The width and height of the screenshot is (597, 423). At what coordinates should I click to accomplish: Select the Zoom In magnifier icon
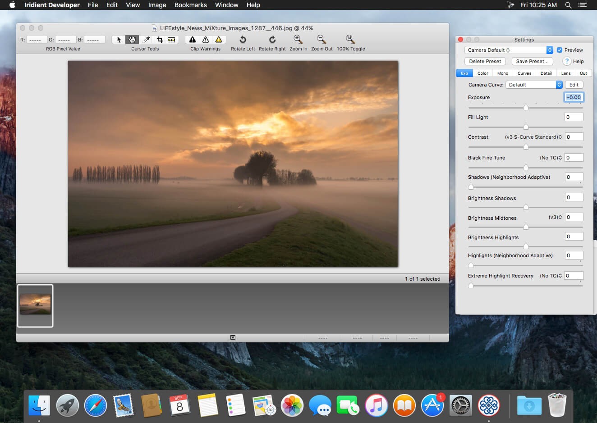coord(298,38)
